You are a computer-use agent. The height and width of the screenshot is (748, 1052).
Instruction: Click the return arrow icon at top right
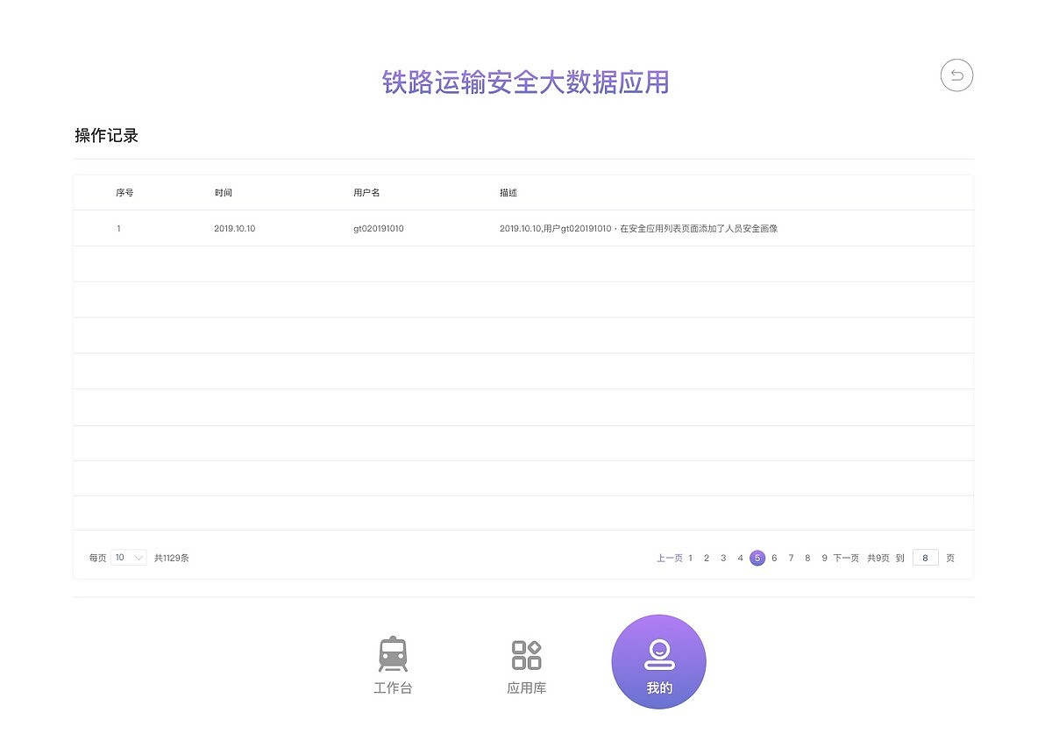956,75
